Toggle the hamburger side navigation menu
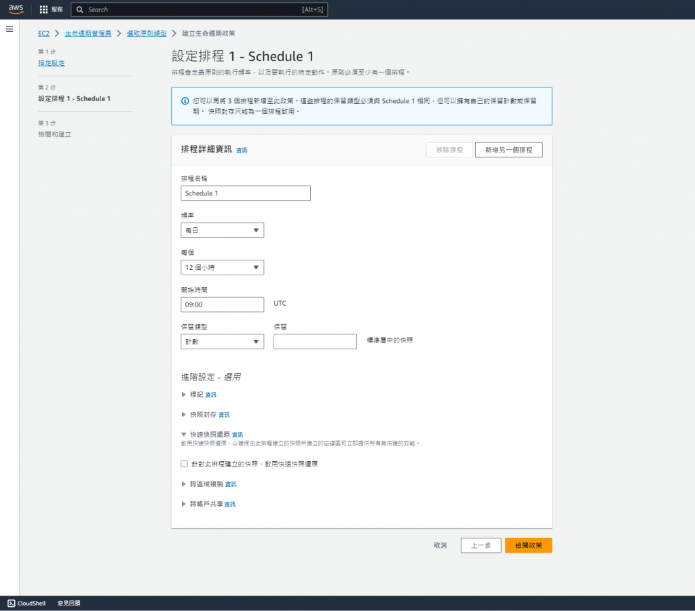This screenshot has width=695, height=611. 10,29
